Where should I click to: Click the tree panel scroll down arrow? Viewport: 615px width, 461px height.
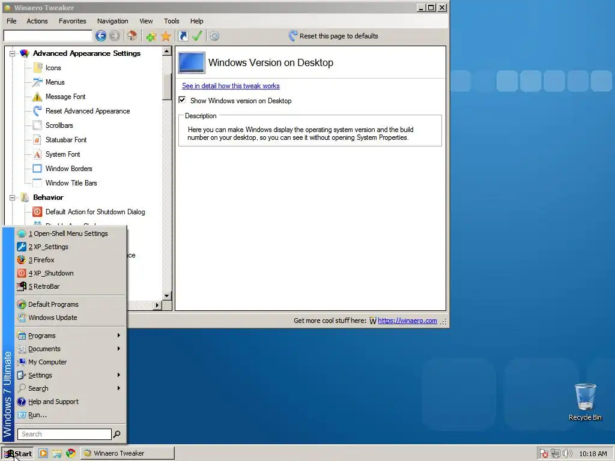[167, 296]
